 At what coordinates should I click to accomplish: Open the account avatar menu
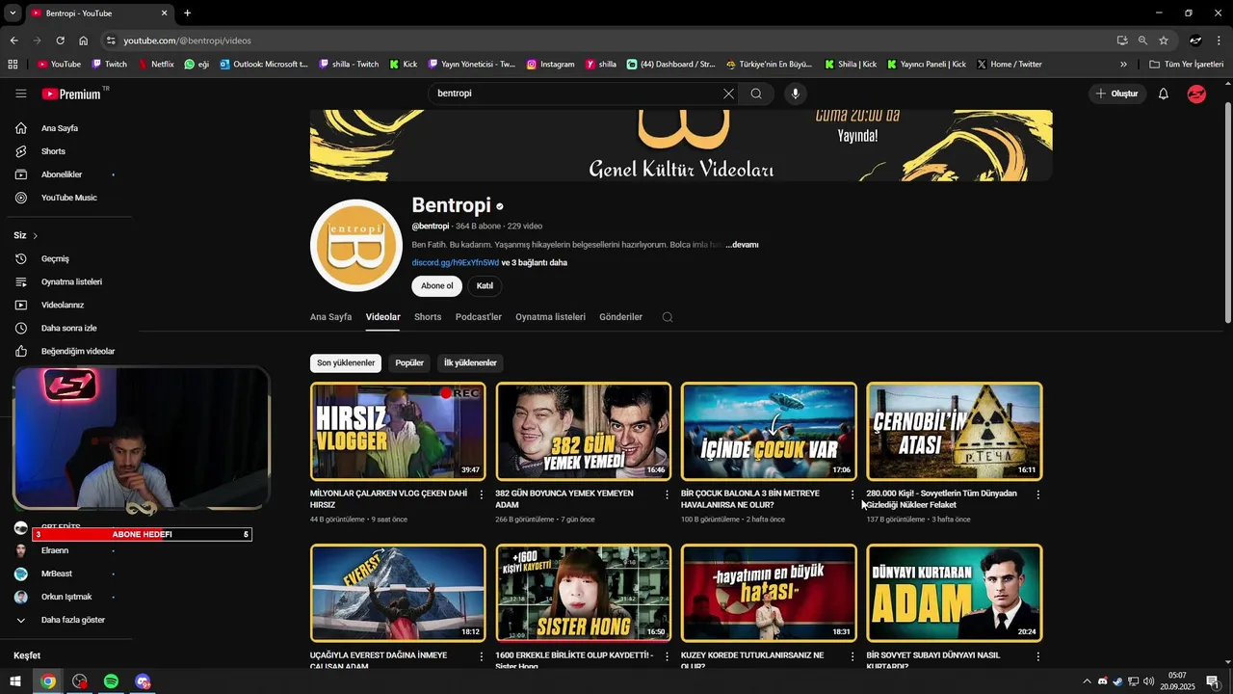[x=1196, y=93]
